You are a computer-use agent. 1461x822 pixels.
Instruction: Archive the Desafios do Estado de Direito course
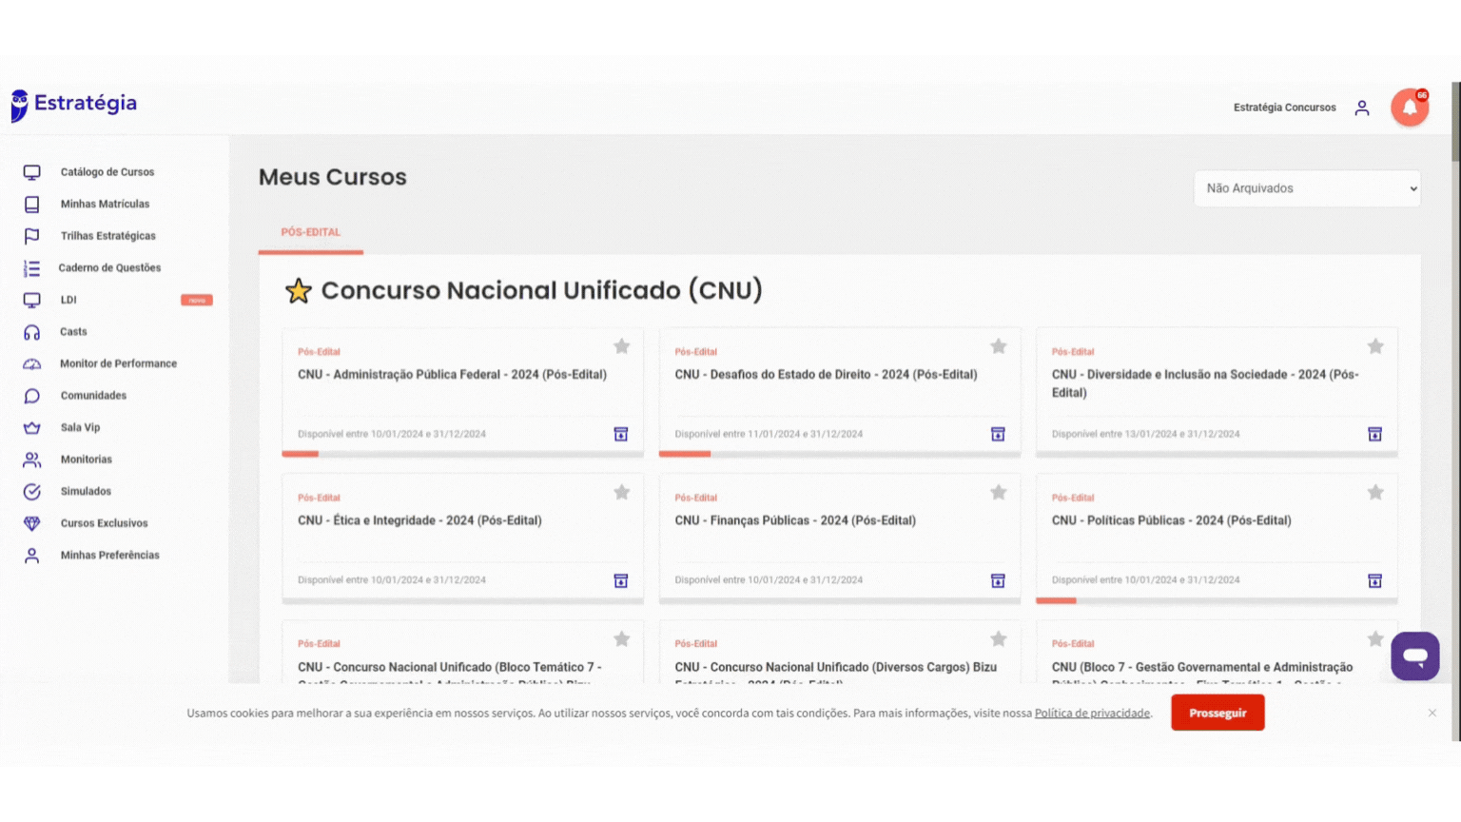pos(998,434)
